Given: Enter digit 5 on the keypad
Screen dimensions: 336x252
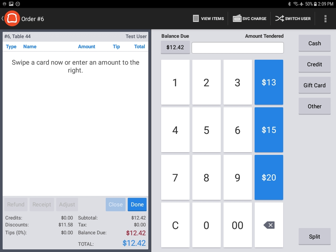Looking at the screenshot, I should (206, 130).
